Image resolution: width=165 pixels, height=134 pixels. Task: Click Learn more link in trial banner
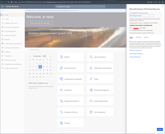pyautogui.click(x=74, y=11)
